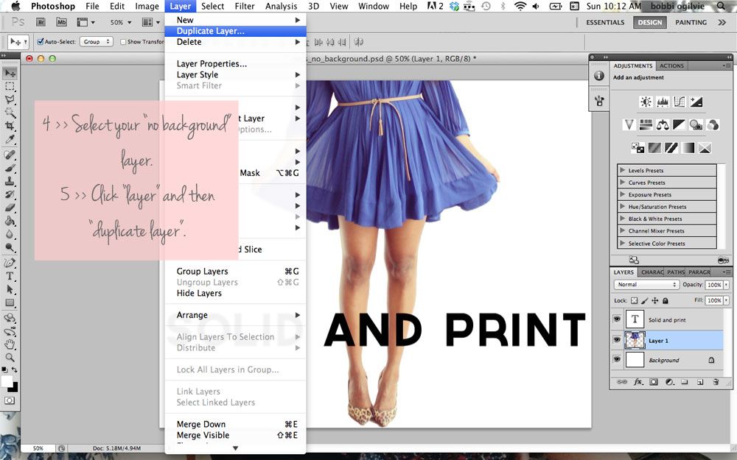Viewport: 737px width, 460px height.
Task: Switch to the Actions tab
Action: point(671,66)
